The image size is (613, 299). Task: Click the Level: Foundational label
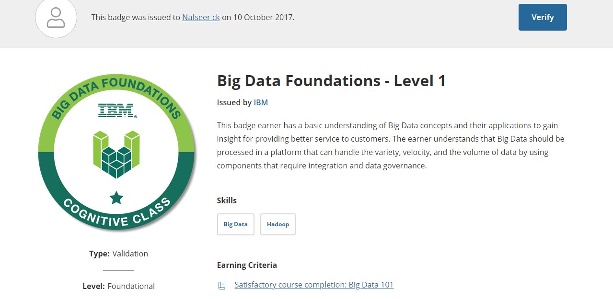[x=118, y=286]
